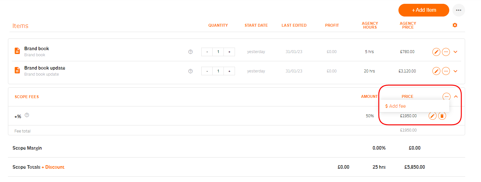Viewport: 481px width, 182px height.
Task: Expand the Brand book update row
Action: 456,71
